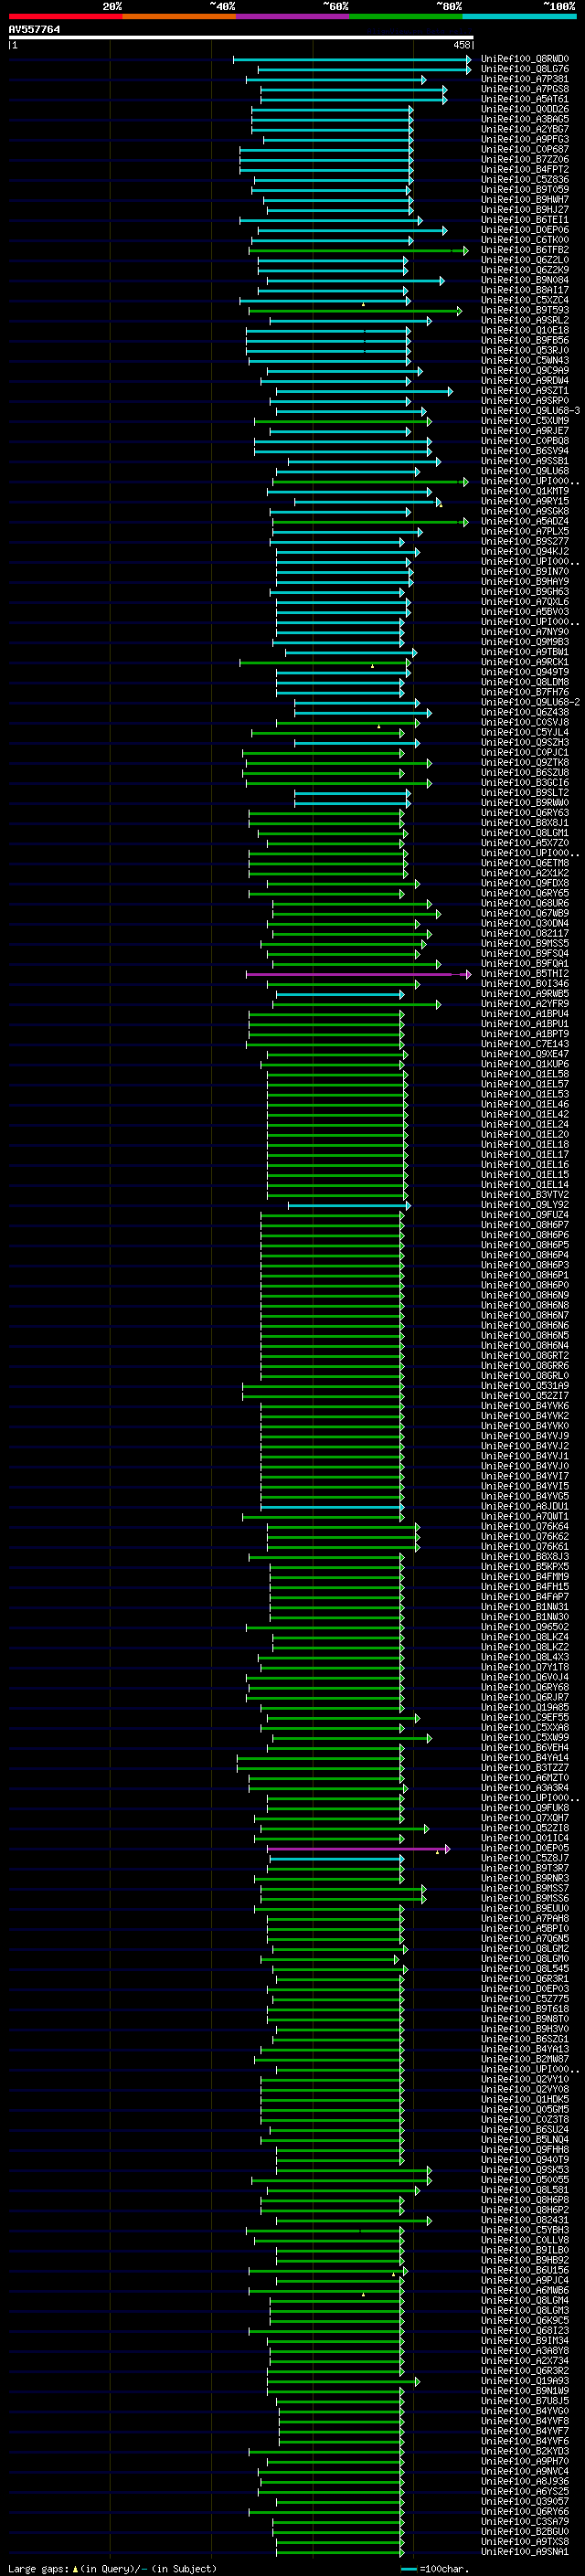Select the UniRef100_Q1EL14 label
The height and width of the screenshot is (2576, 585).
[x=525, y=1186]
